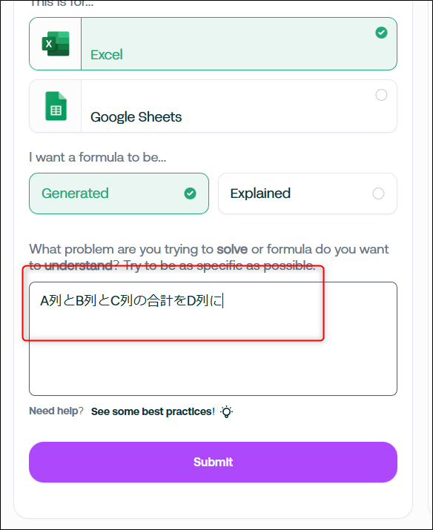The image size is (433, 530).
Task: Click the green checkmark on the Excel option
Action: point(381,33)
